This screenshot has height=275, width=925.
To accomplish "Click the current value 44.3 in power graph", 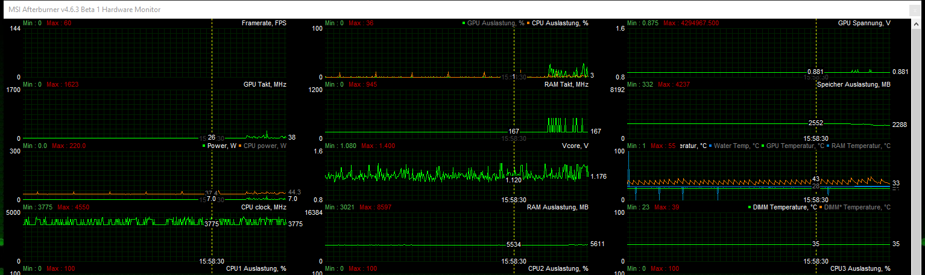I will pyautogui.click(x=294, y=192).
